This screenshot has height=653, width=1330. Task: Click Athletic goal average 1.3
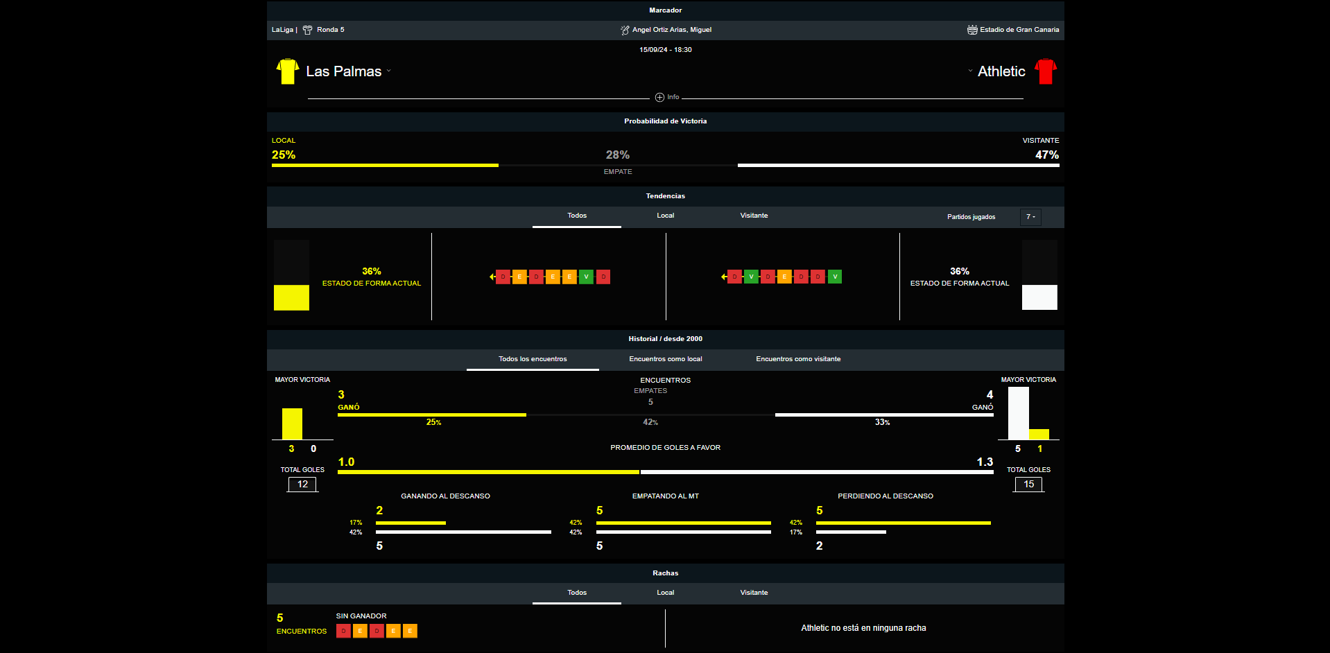pos(985,462)
